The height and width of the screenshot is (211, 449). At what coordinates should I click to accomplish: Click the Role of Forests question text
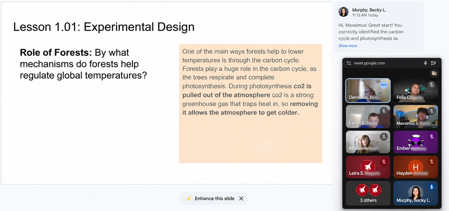(x=83, y=64)
